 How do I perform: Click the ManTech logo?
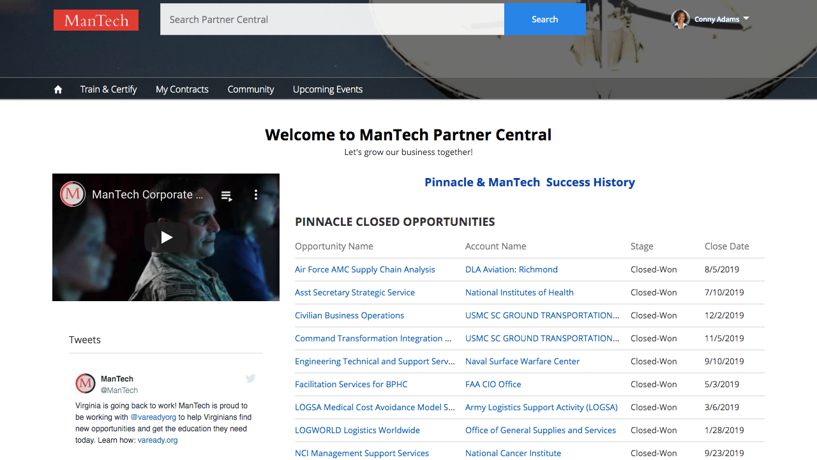(96, 20)
